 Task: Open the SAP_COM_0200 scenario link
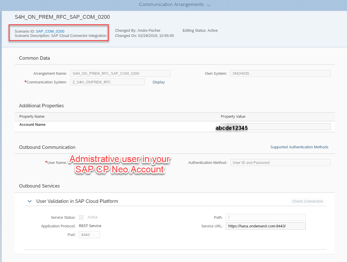(x=50, y=31)
